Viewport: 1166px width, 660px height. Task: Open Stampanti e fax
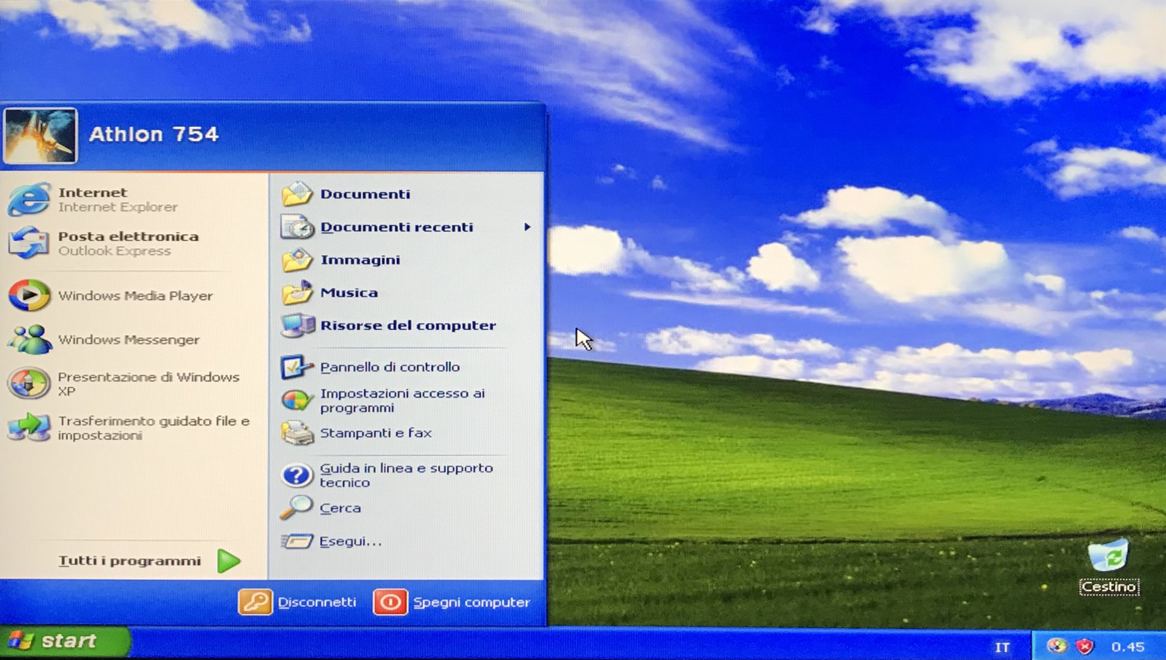click(x=375, y=433)
